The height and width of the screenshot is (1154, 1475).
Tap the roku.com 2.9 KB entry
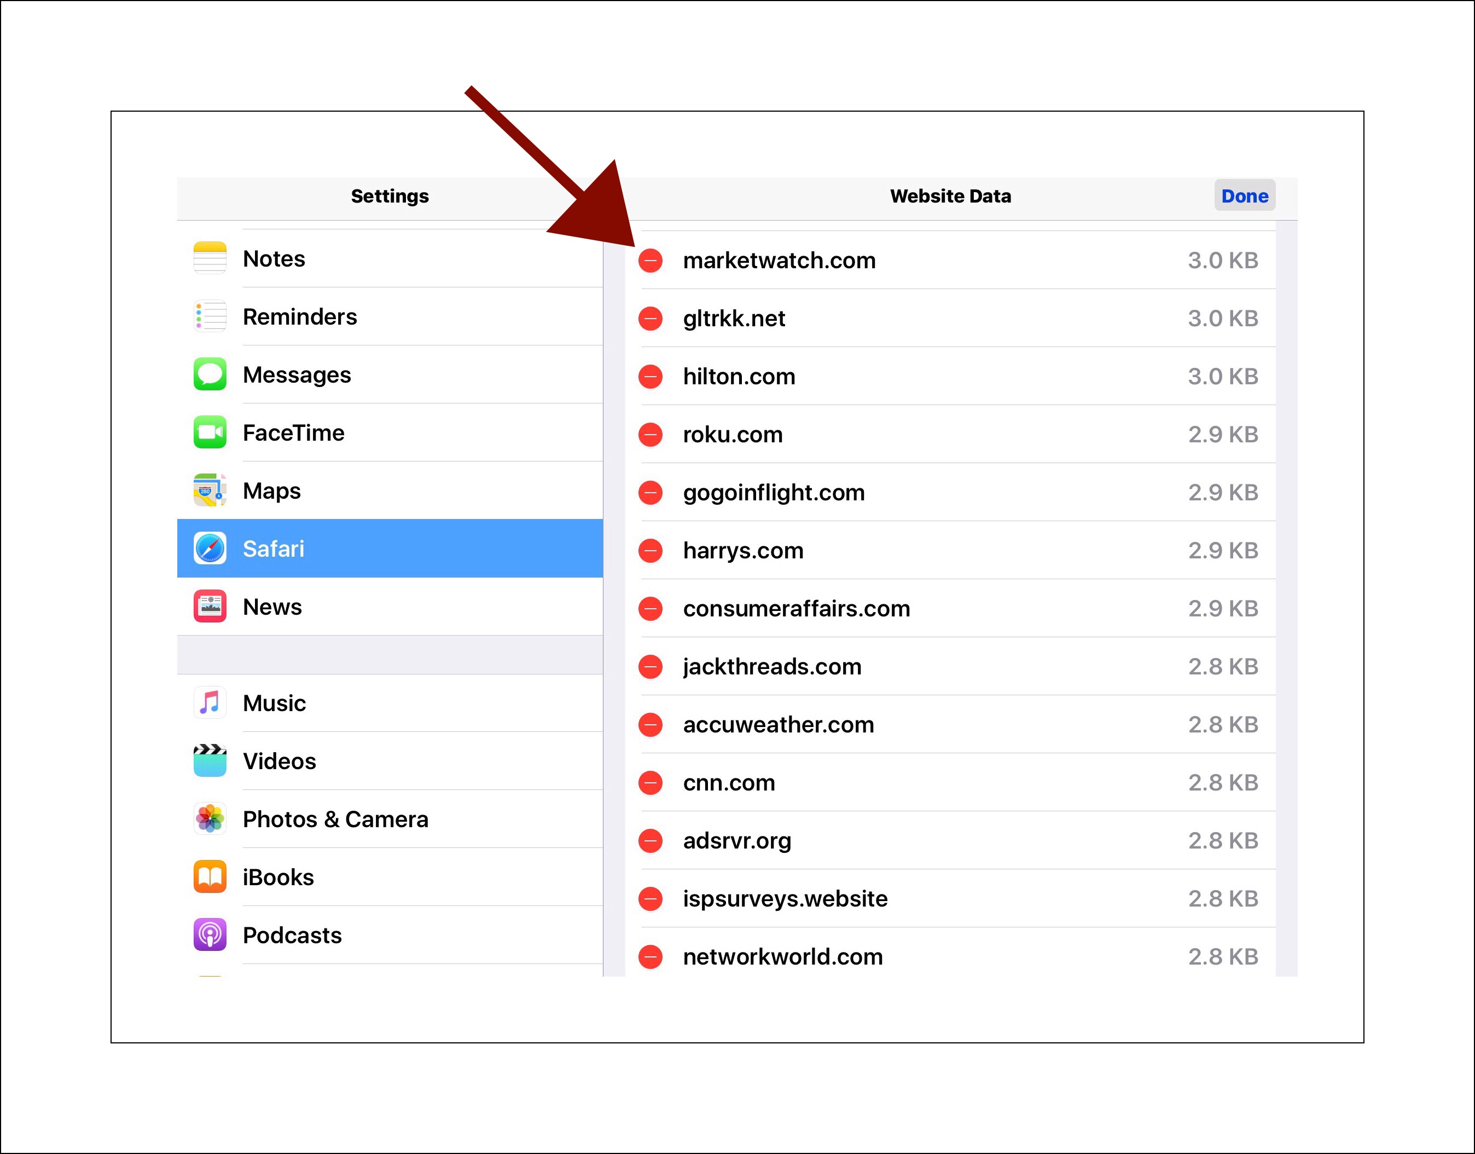coord(959,435)
